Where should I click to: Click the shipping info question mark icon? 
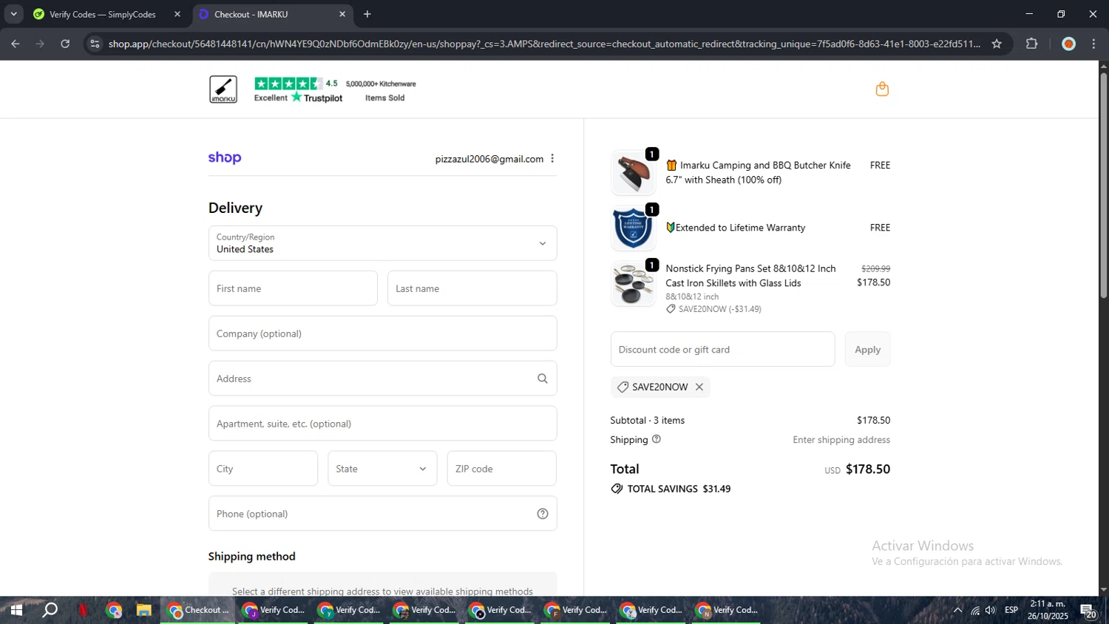tap(656, 439)
